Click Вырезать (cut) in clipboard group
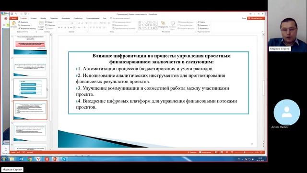 23,22
